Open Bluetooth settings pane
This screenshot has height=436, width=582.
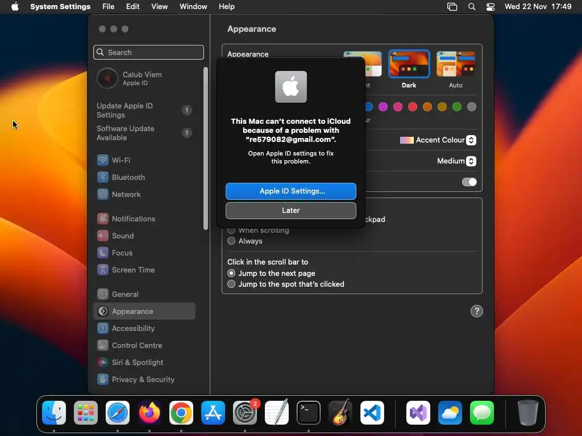pos(144,177)
